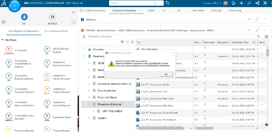Collapse the Powertrain-Electrical bookmark
This screenshot has width=272, height=132.
(x=89, y=104)
